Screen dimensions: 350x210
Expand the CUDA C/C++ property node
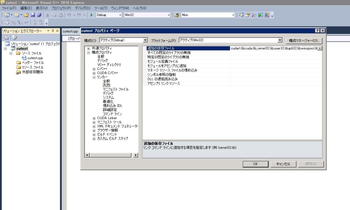[x=94, y=73]
